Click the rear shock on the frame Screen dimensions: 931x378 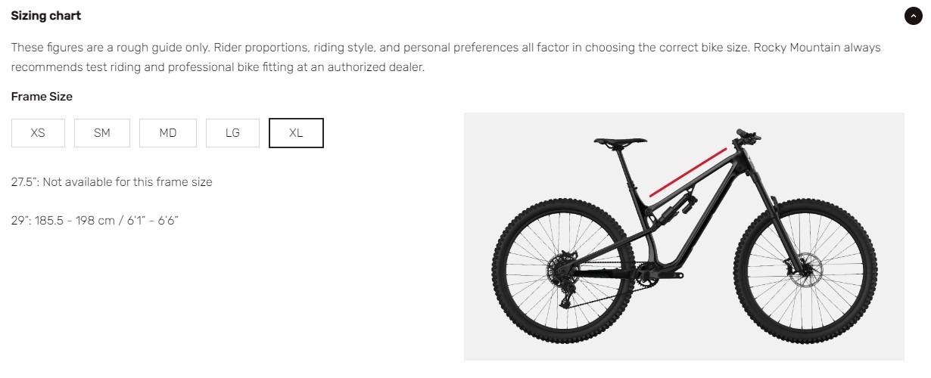(677, 208)
